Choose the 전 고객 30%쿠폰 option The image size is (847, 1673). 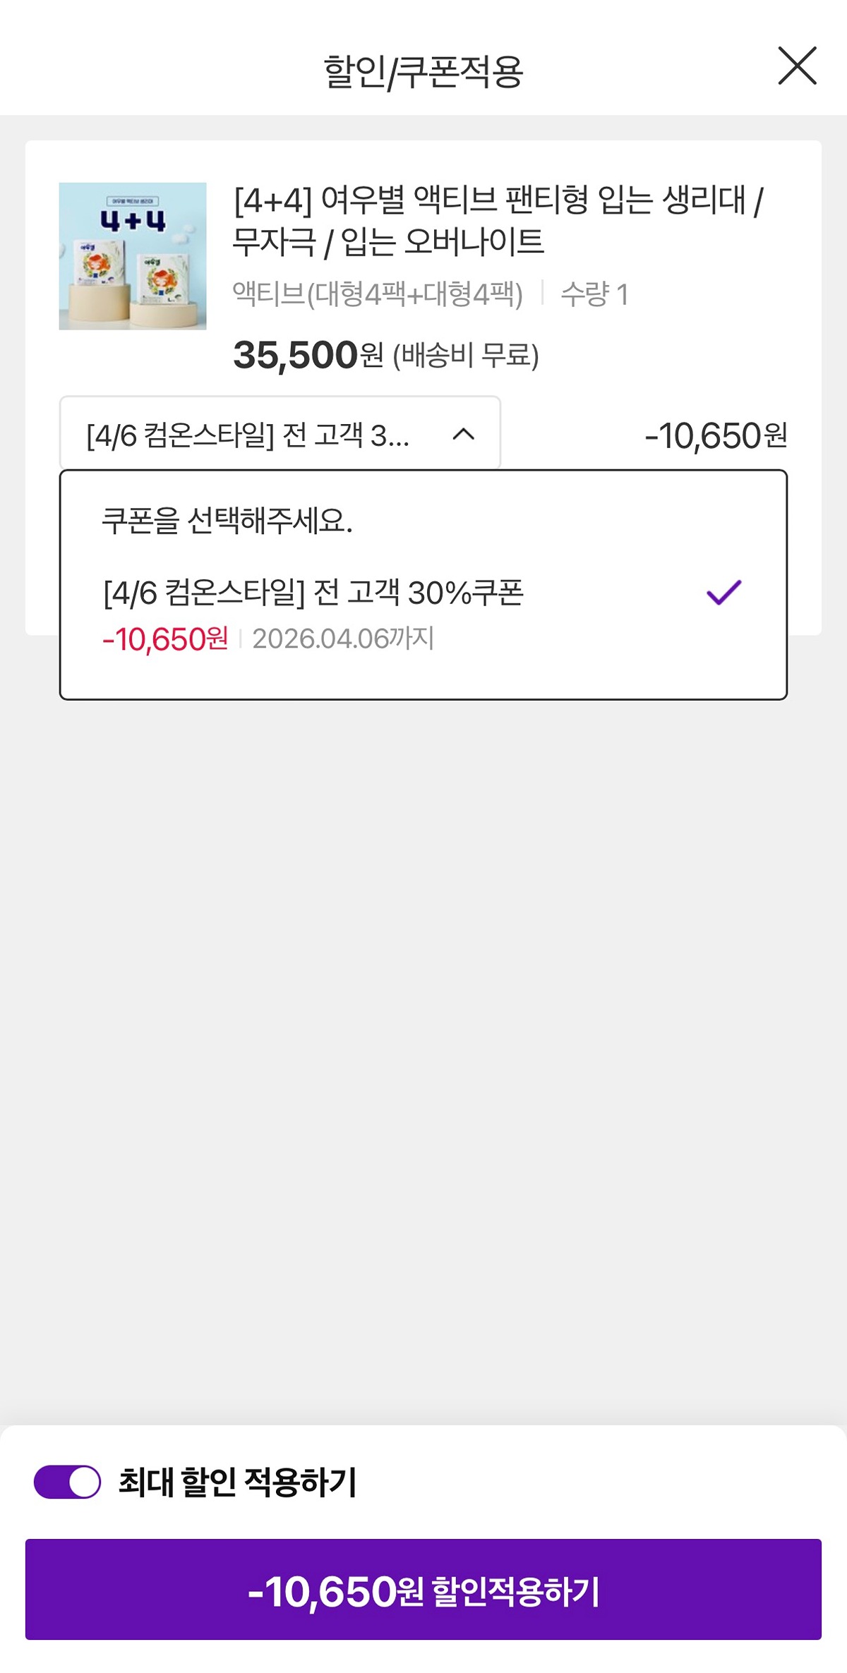click(x=313, y=592)
